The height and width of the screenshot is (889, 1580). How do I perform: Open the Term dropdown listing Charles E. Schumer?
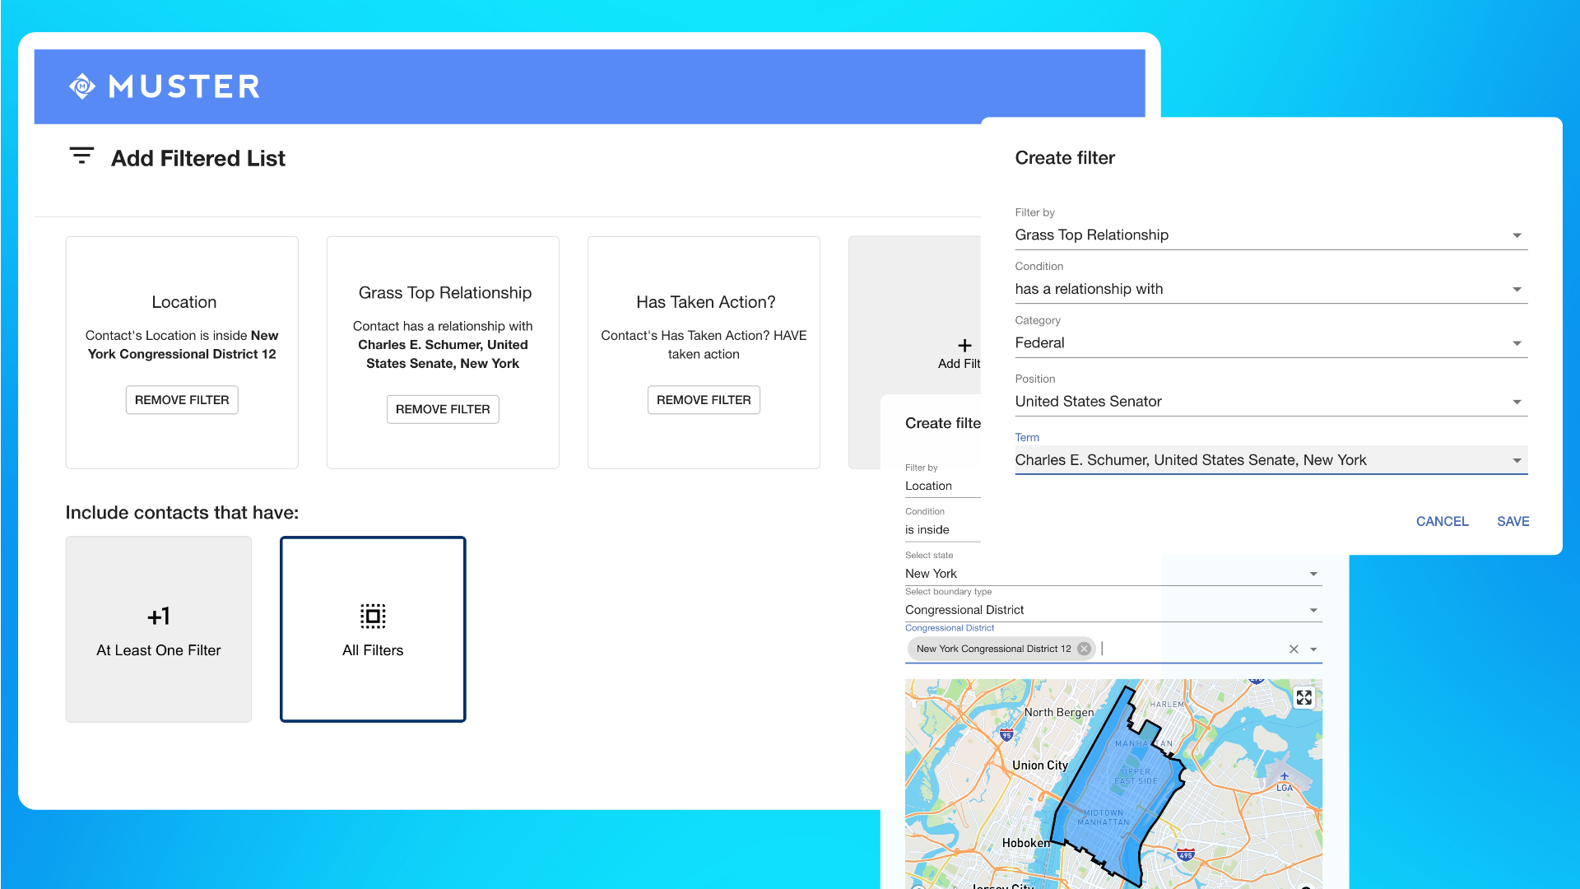[x=1517, y=459]
